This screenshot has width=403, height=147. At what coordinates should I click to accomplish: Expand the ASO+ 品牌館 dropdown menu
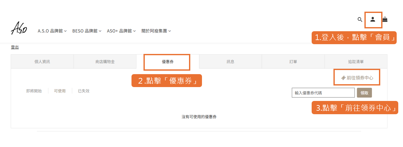[x=121, y=31]
